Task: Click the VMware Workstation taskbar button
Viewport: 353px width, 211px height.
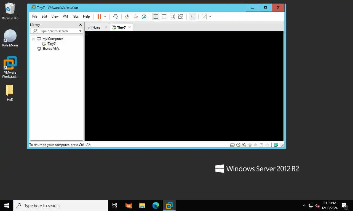Action: (x=169, y=206)
